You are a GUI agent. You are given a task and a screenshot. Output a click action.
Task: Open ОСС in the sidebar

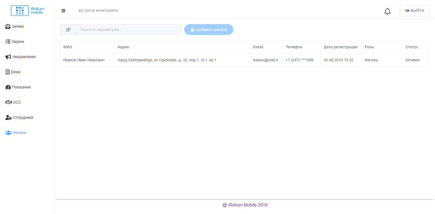[x=13, y=102]
